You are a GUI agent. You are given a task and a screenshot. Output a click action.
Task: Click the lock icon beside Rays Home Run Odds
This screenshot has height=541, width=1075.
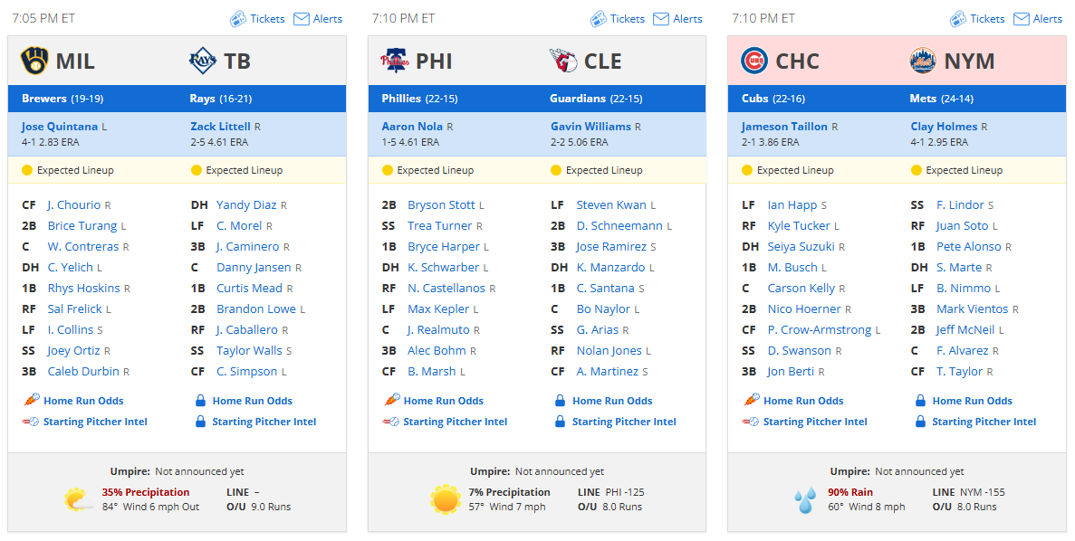(x=200, y=401)
